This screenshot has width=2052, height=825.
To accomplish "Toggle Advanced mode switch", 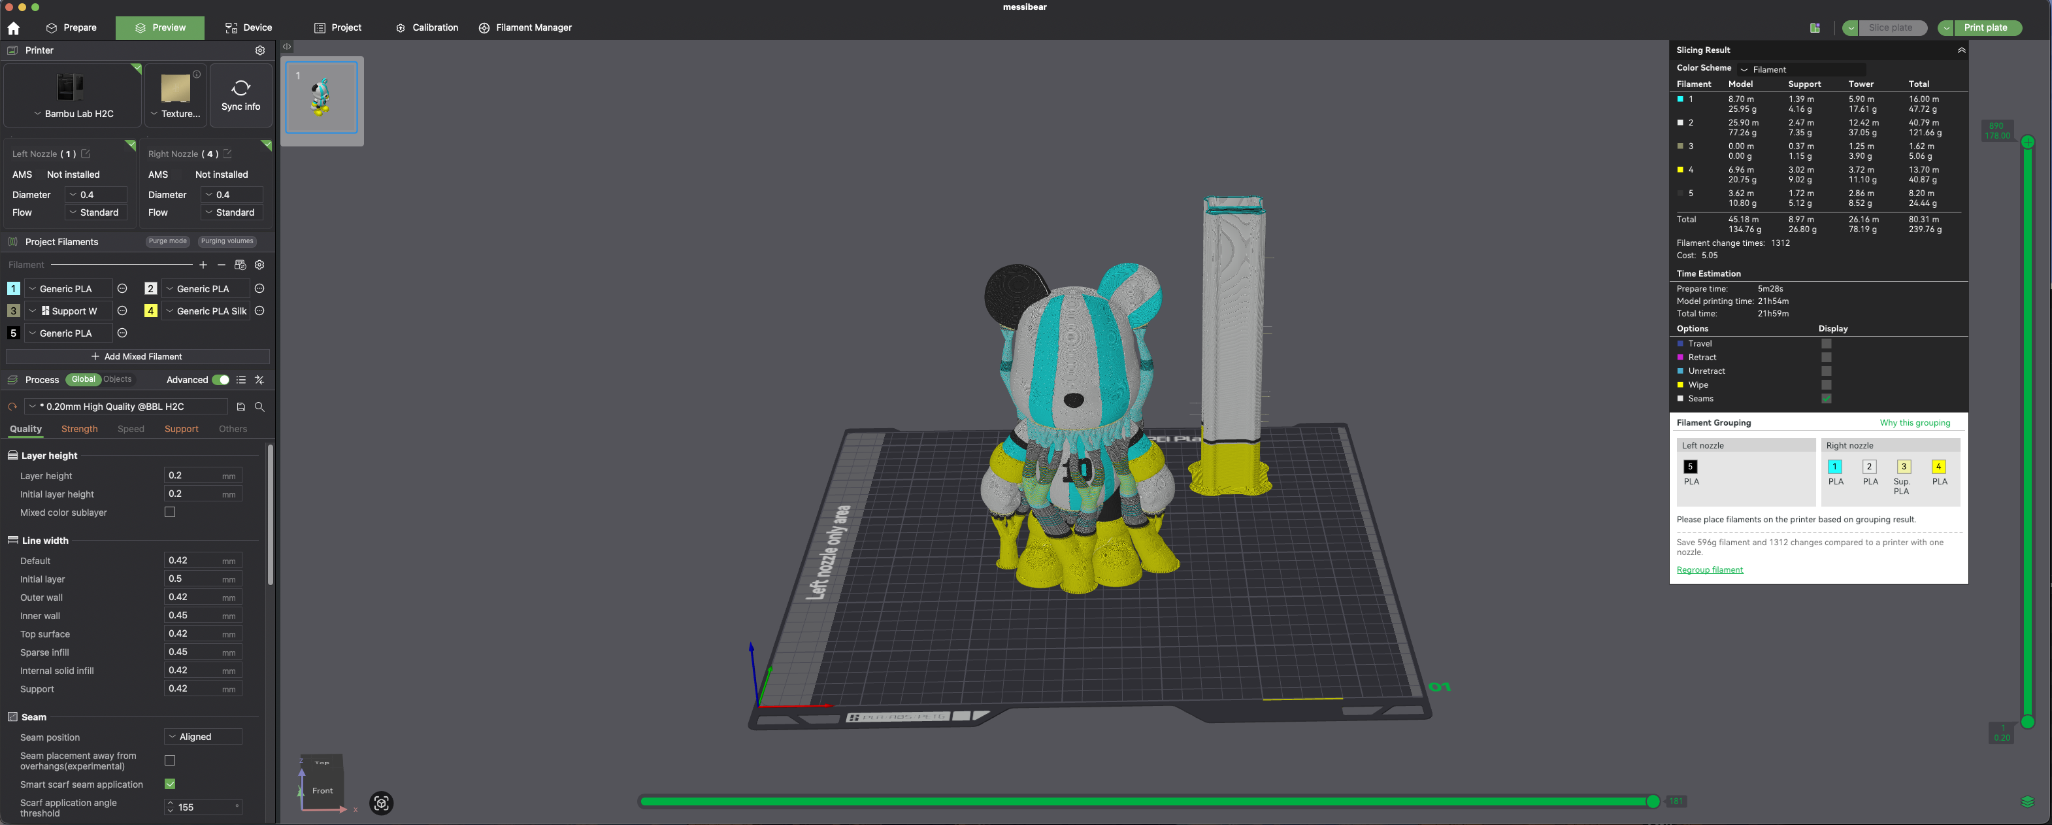I will 221,380.
